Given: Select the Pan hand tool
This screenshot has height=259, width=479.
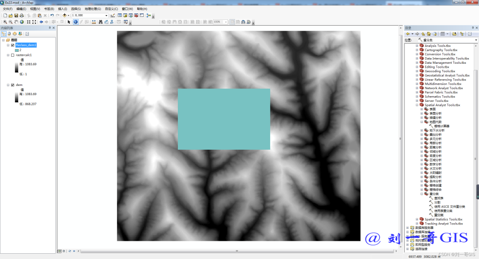Looking at the screenshot, I should point(16,22).
